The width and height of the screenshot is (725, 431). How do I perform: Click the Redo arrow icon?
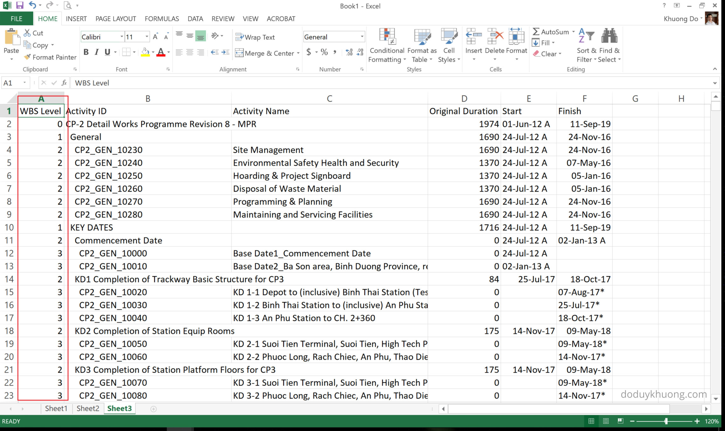[49, 5]
